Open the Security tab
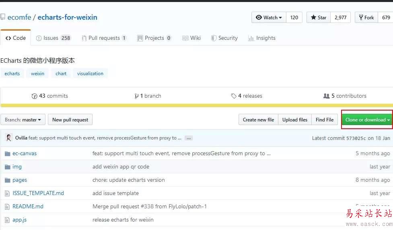 (x=224, y=38)
